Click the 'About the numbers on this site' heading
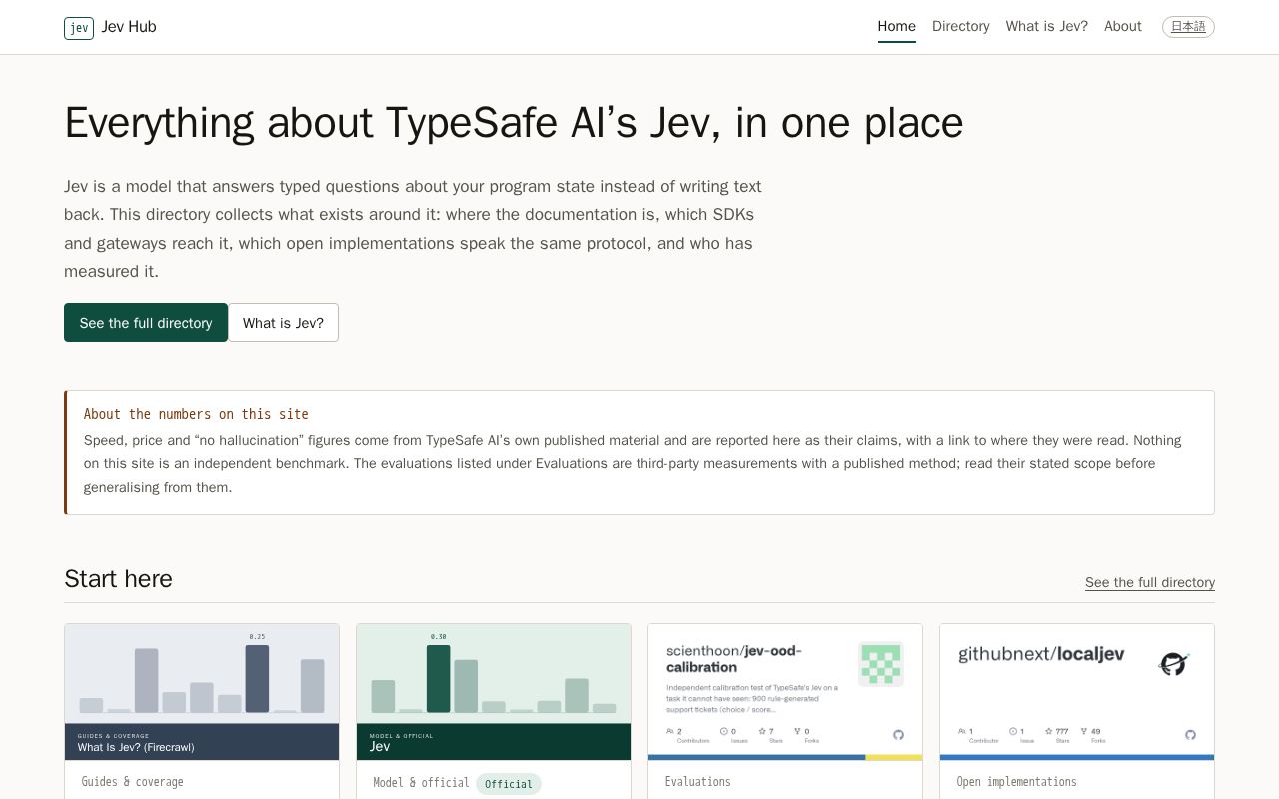This screenshot has height=799, width=1279. click(x=196, y=414)
